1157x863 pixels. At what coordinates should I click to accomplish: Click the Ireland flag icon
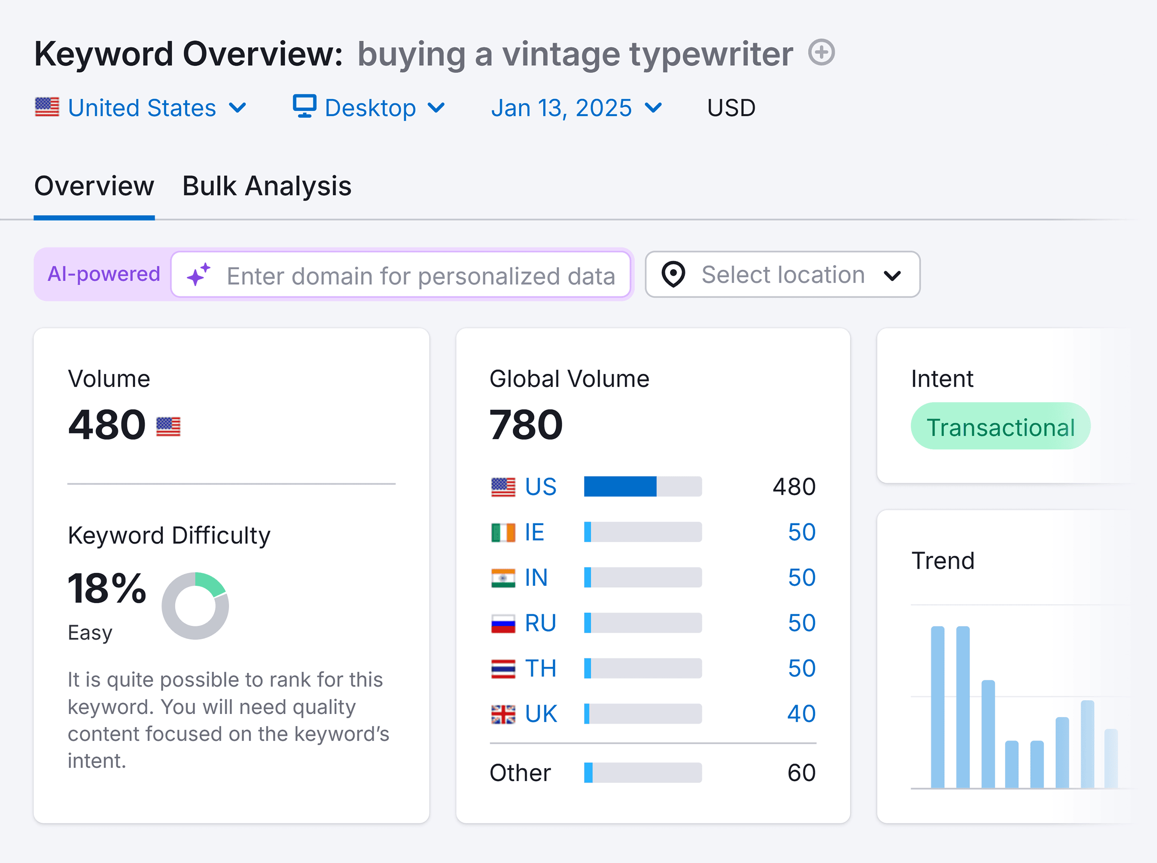click(503, 532)
